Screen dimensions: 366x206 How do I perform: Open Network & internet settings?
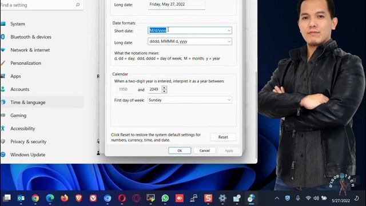42,50
